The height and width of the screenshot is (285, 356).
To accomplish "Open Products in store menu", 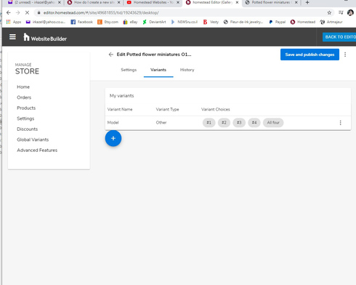I will (x=26, y=108).
